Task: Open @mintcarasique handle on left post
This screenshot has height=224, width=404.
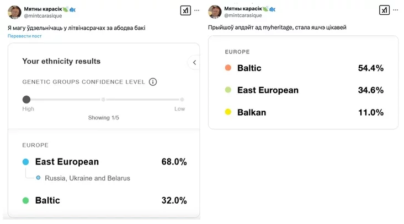Action: pos(42,15)
